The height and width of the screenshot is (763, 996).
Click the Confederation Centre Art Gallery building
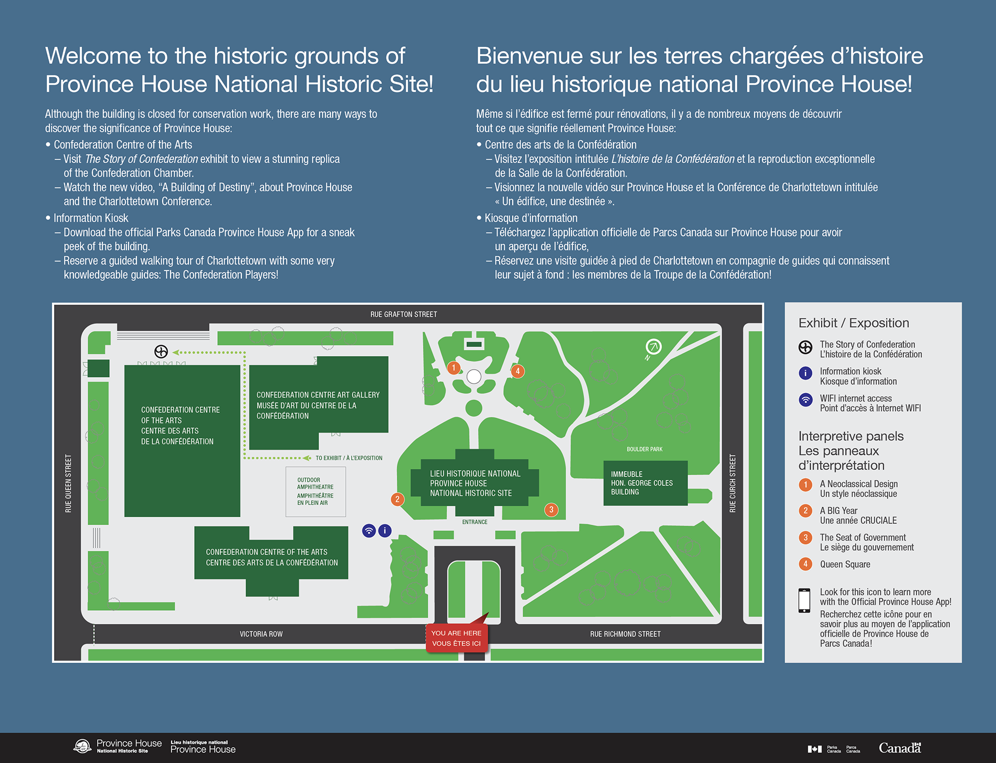tap(319, 403)
